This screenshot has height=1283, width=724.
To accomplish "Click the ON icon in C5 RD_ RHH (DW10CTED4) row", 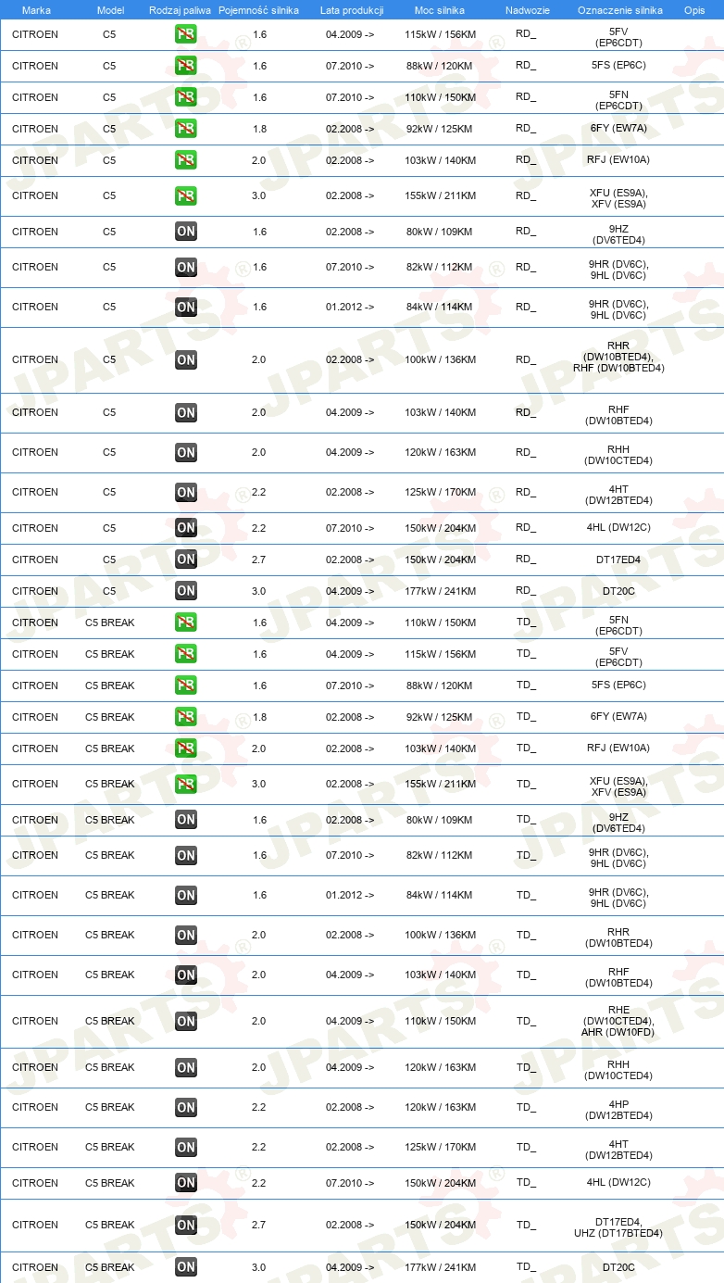I will pos(186,453).
